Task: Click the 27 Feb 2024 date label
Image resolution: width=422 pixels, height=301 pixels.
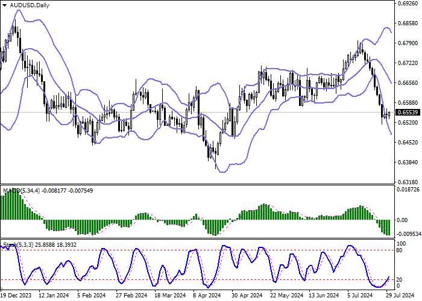Action: click(x=131, y=296)
